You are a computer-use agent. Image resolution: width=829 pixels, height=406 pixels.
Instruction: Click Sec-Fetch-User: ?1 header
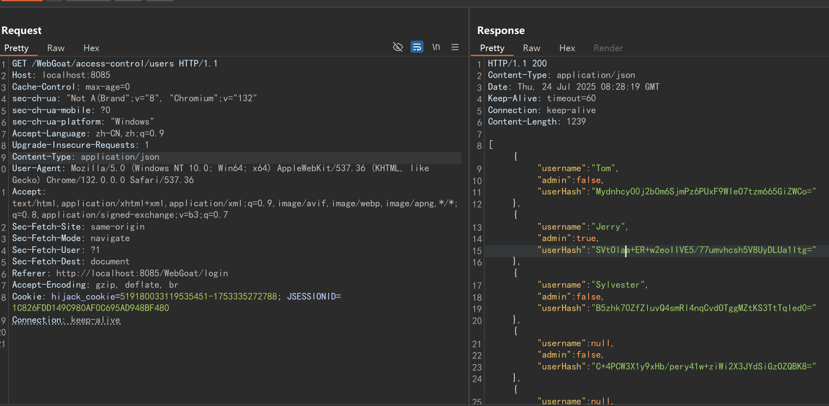click(x=56, y=250)
